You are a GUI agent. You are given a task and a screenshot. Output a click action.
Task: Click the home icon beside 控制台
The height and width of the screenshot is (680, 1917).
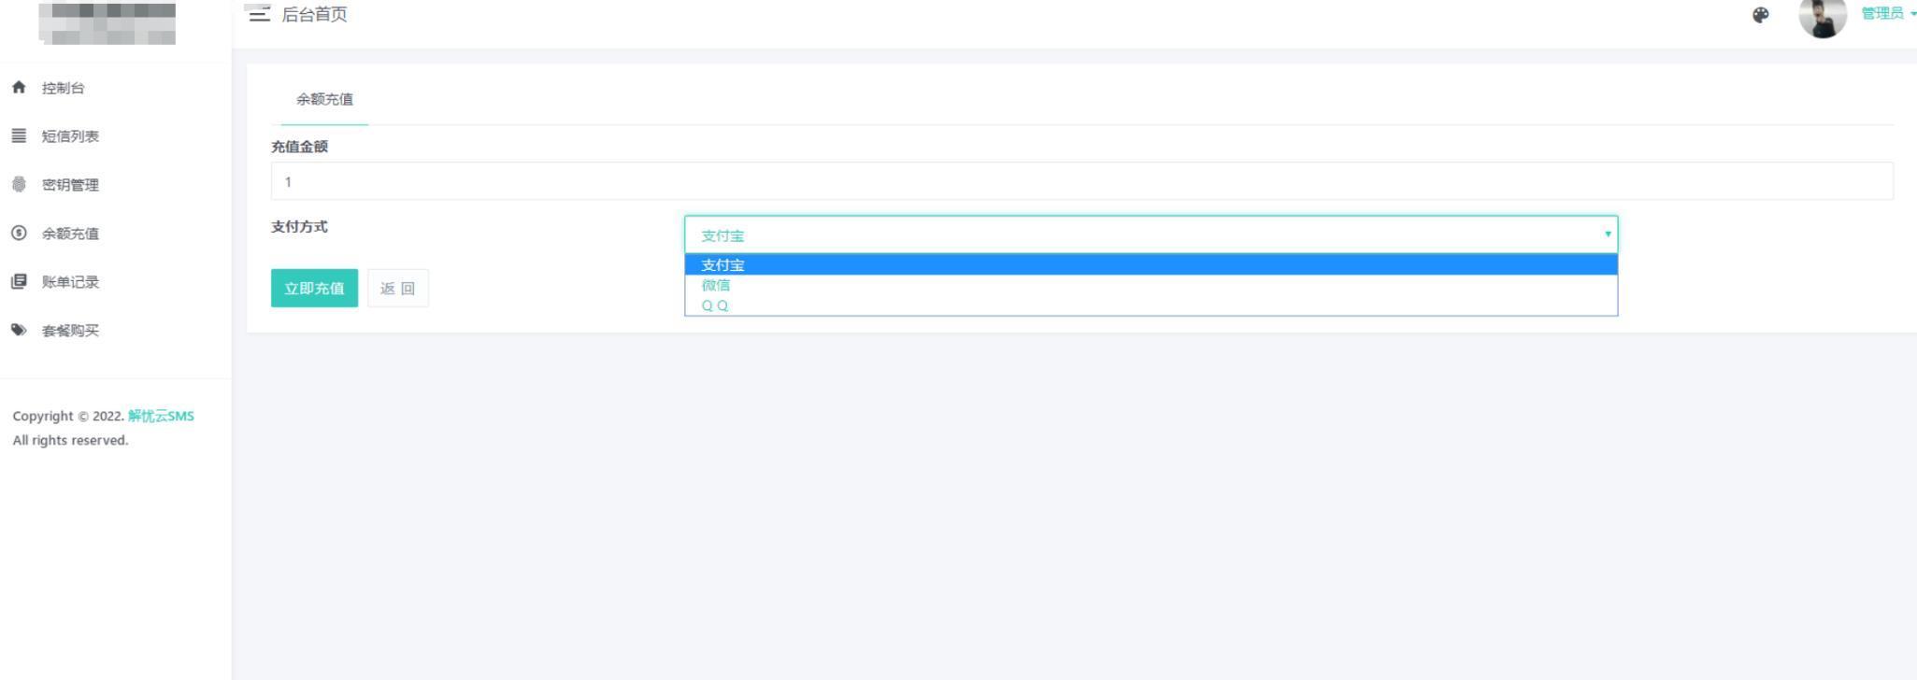pos(19,87)
